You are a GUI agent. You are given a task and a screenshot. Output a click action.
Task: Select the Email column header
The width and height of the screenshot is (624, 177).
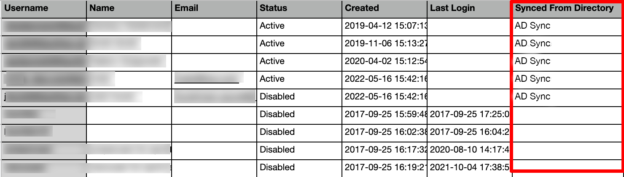pyautogui.click(x=186, y=8)
